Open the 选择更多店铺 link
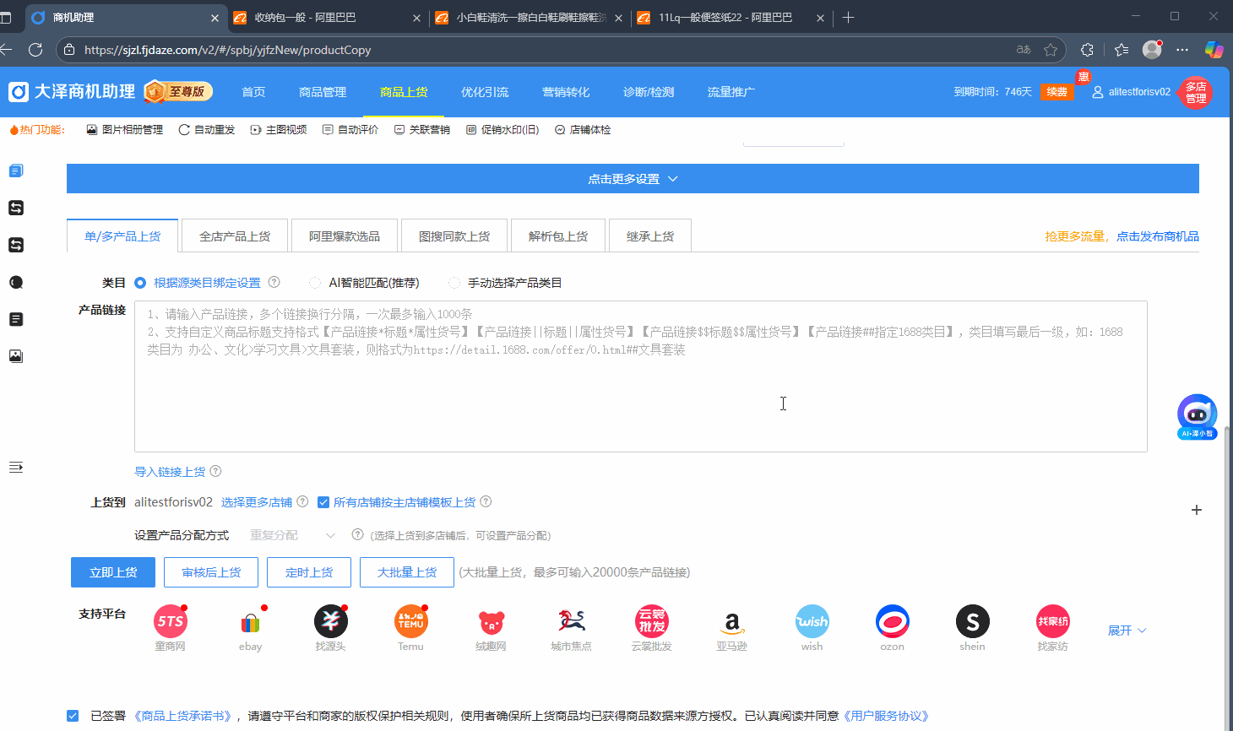Screen dimensions: 1233x731 point(257,502)
